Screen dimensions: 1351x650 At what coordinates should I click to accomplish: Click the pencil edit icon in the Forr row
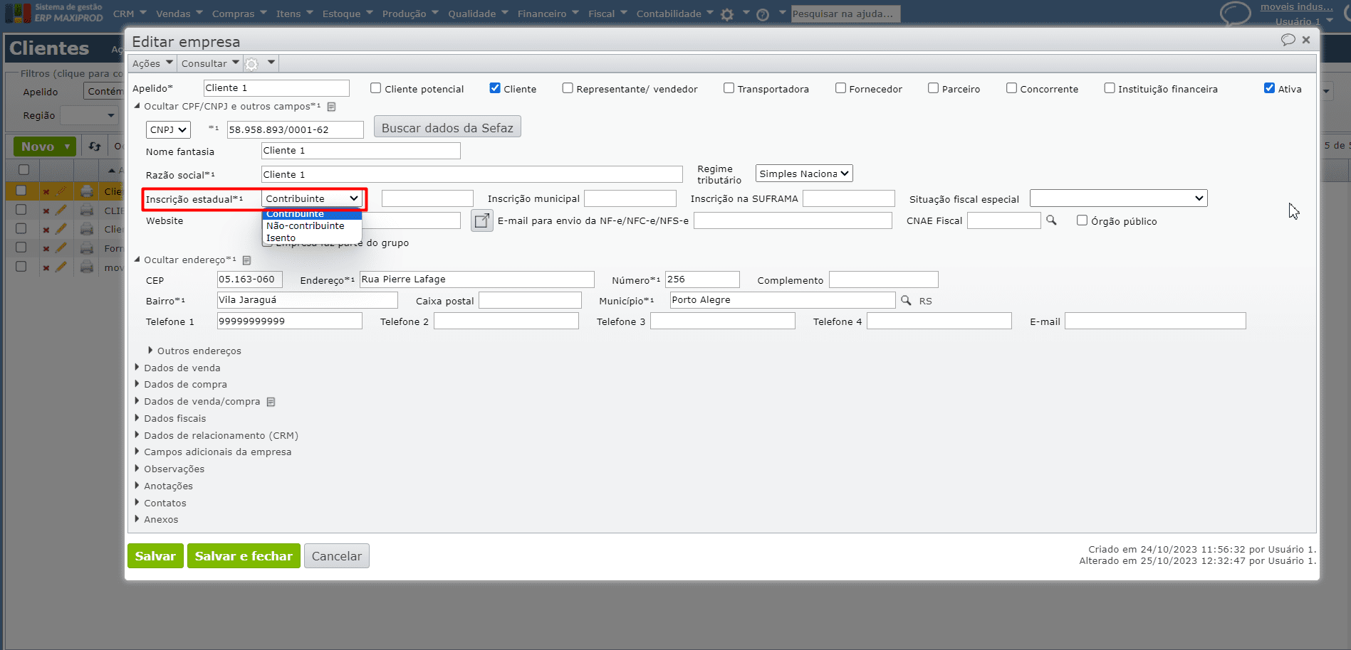click(x=61, y=248)
